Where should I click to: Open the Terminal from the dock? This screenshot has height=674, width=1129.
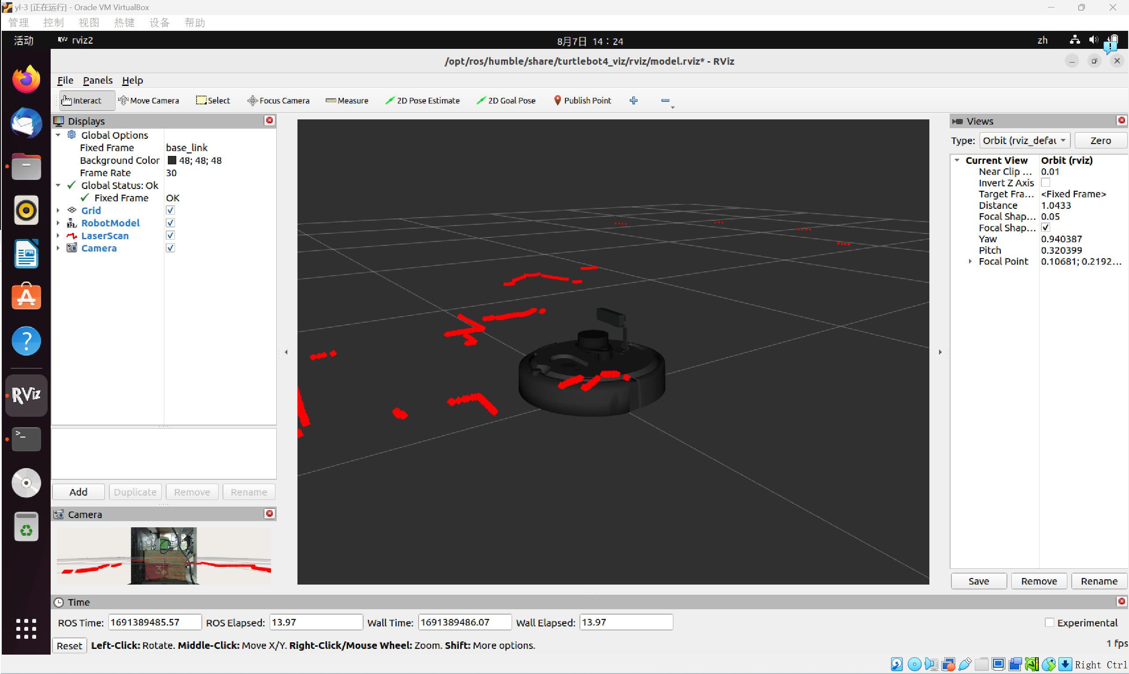tap(26, 439)
